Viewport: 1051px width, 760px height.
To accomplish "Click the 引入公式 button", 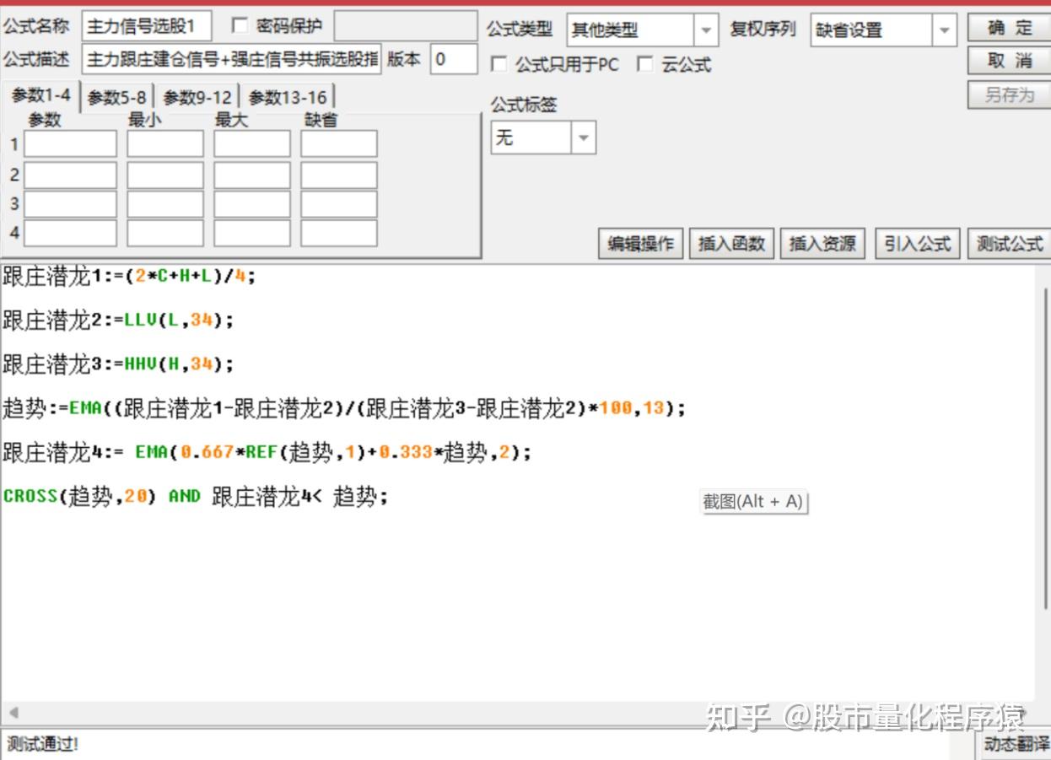I will pos(917,244).
